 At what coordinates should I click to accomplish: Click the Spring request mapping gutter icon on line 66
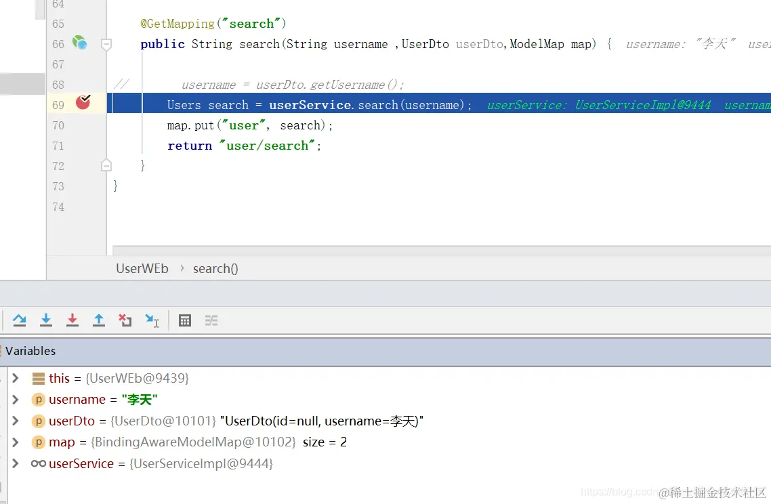pos(80,43)
